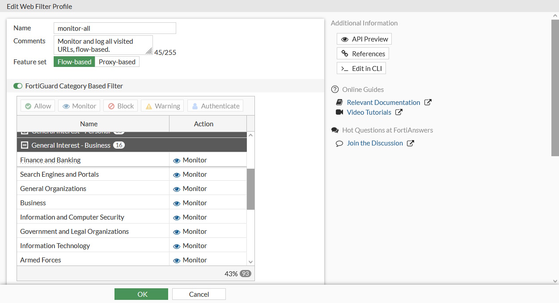Sort by the Name column header
Screen dimensions: 559x303
point(93,124)
